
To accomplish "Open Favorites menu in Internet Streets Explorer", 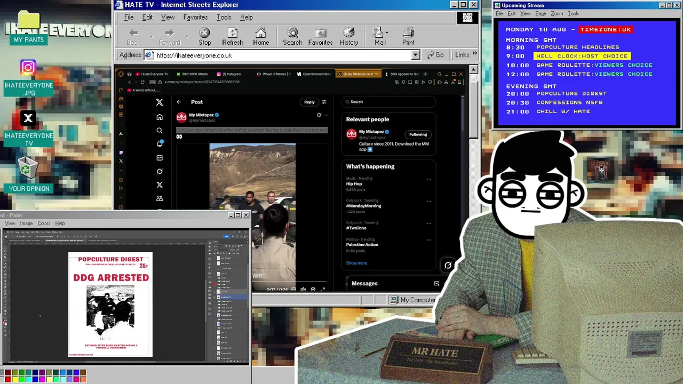I will tap(195, 17).
